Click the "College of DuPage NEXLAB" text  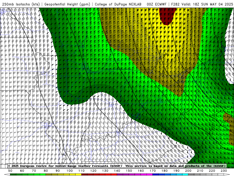(118, 4)
